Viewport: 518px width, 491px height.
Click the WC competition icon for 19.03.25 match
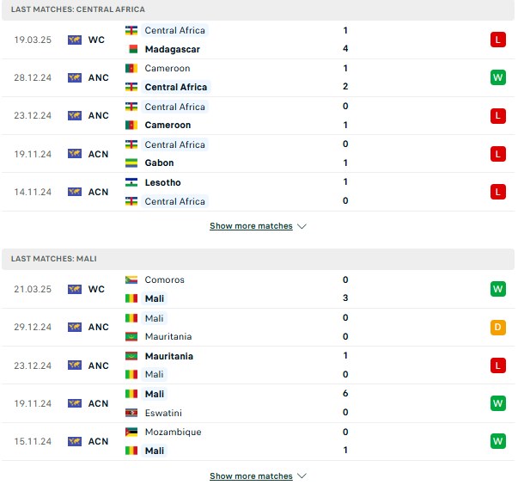75,40
